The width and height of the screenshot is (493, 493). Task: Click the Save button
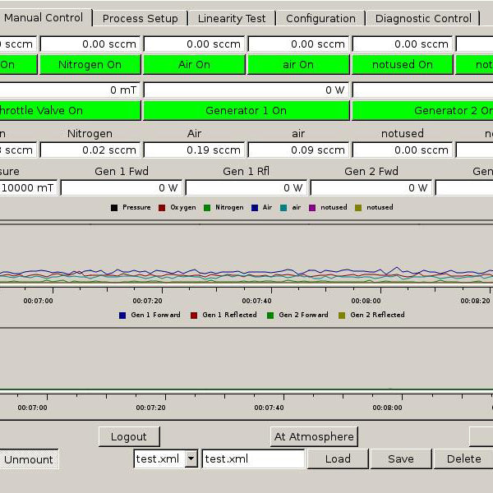click(400, 459)
